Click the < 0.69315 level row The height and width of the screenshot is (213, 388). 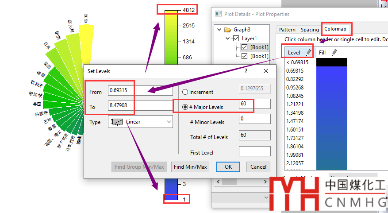297,62
